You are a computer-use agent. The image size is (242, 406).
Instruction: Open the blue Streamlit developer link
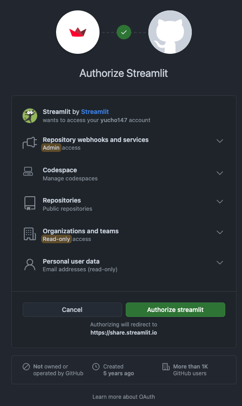[95, 112]
